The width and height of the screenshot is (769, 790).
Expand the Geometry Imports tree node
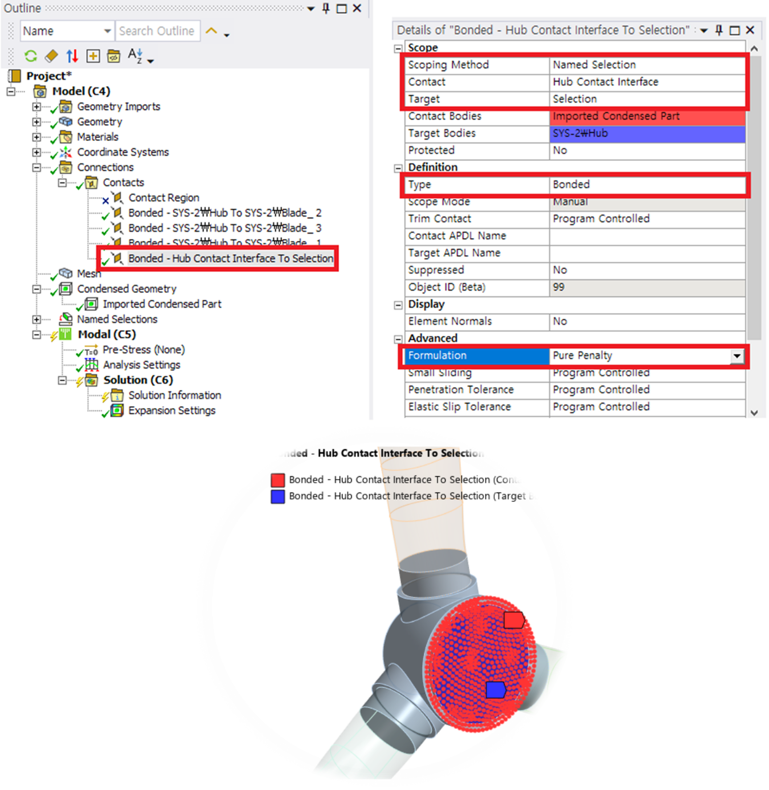[x=36, y=107]
